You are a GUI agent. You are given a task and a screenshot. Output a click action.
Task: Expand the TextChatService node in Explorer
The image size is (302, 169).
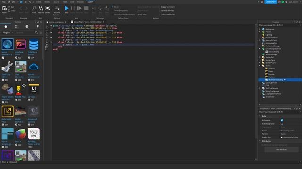tap(260, 88)
